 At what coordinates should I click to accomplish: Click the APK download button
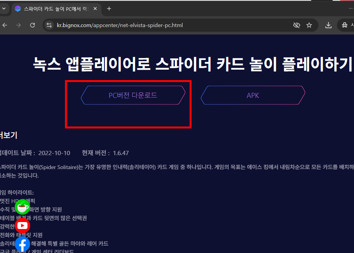(253, 95)
